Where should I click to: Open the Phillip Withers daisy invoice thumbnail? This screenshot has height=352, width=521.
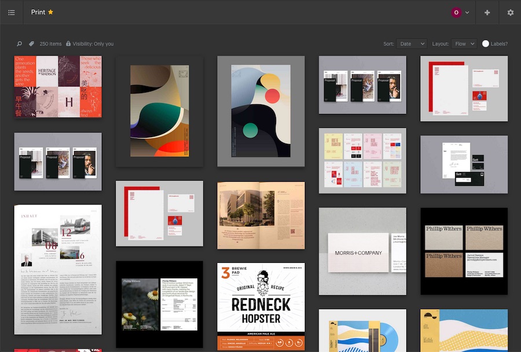point(160,304)
